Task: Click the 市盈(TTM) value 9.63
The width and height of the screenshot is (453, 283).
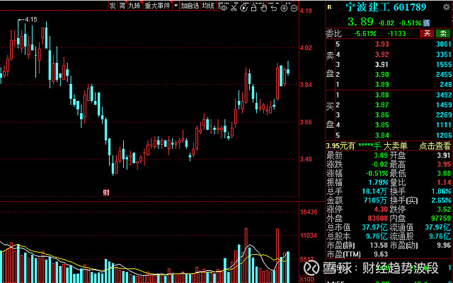Action: (381, 255)
